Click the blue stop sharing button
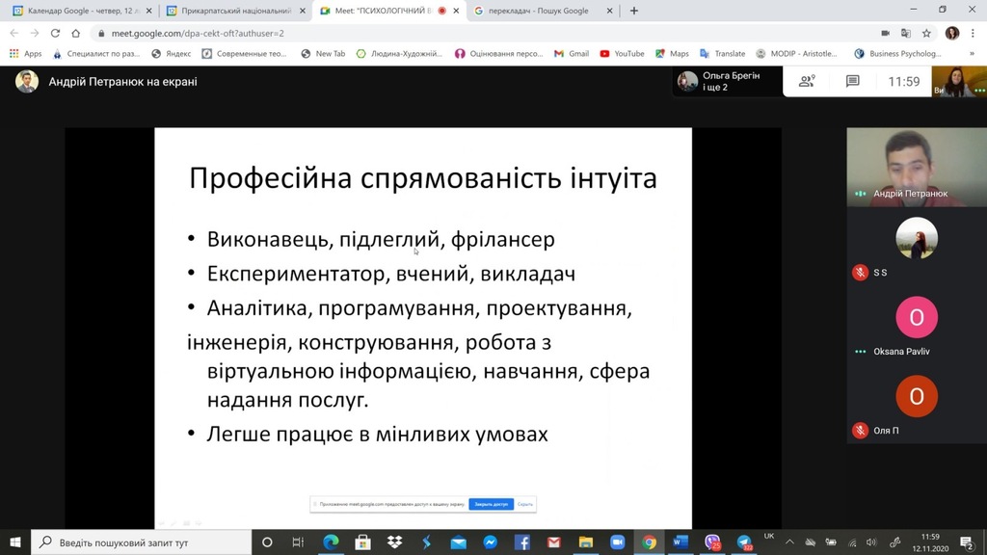 (491, 504)
